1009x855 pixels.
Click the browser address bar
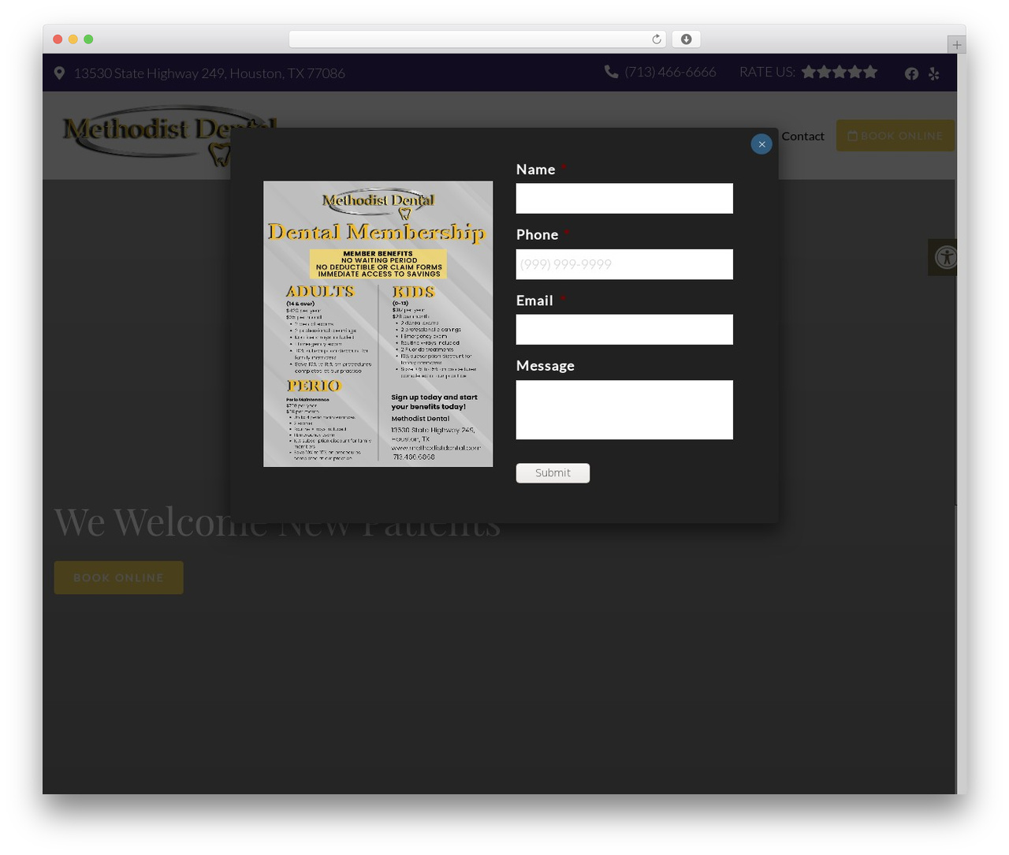point(478,39)
